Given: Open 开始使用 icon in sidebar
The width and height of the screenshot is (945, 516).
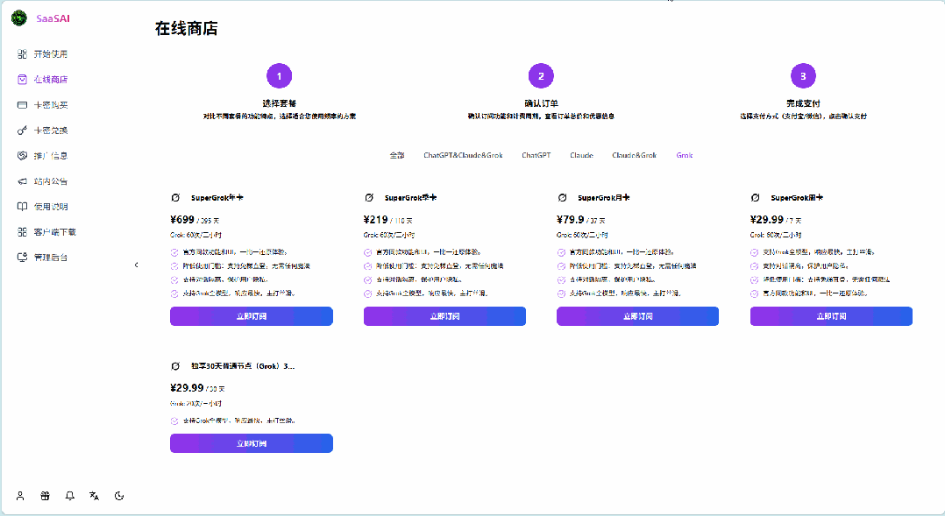Looking at the screenshot, I should 22,54.
